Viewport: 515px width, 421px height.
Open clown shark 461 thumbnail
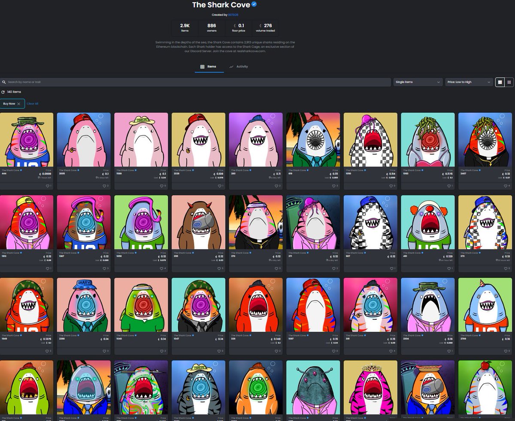(x=428, y=223)
